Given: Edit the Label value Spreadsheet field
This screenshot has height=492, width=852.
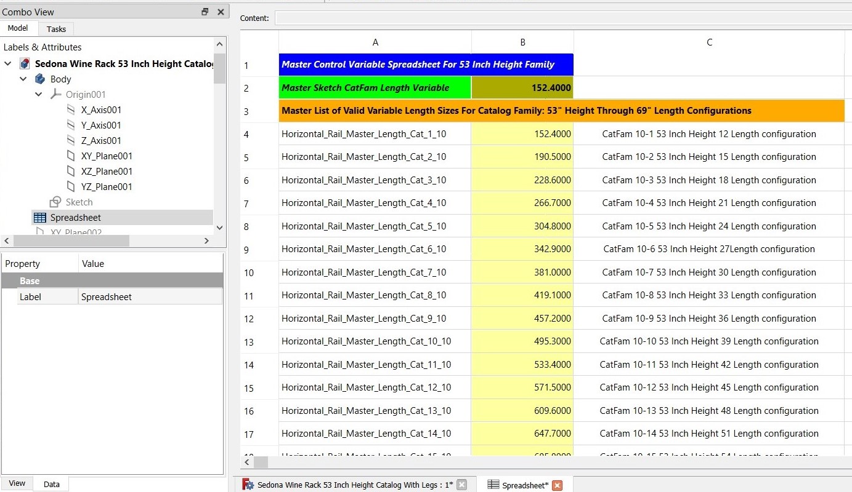Looking at the screenshot, I should click(x=150, y=296).
